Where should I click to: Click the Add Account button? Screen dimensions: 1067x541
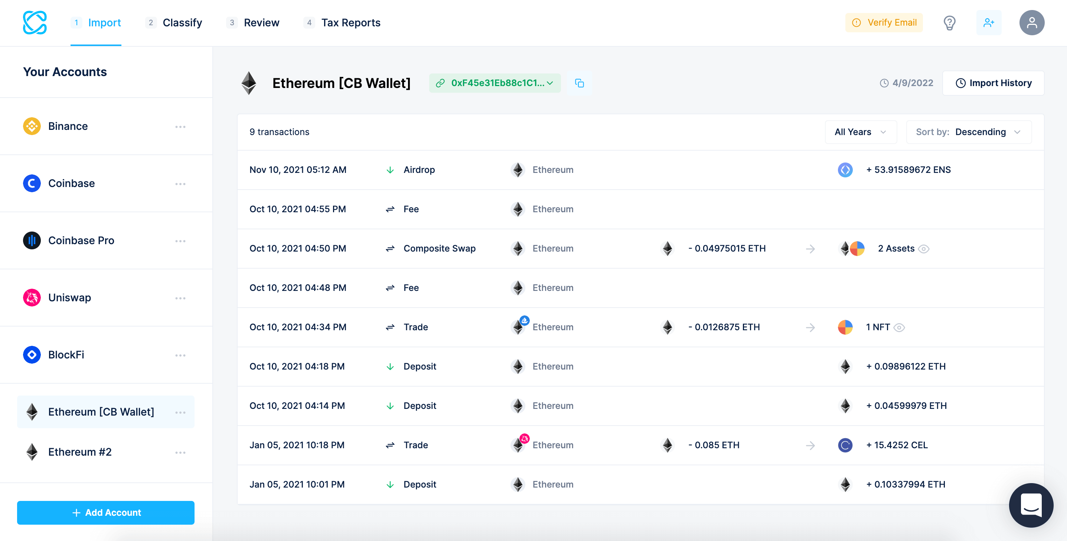[x=106, y=512]
